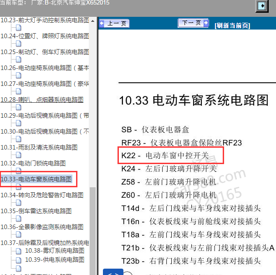Select 10.32-电动门锁统电路图 item

(33, 163)
